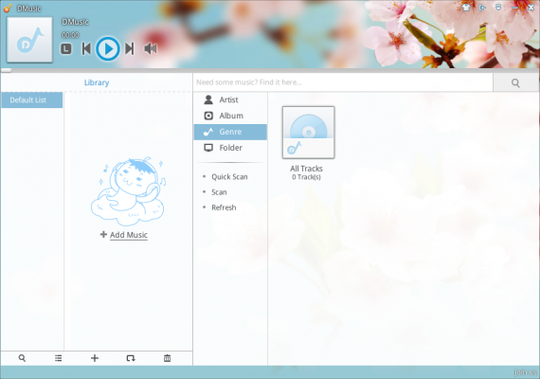Click the 'Join us' link
Image resolution: width=540 pixels, height=379 pixels.
(x=525, y=372)
